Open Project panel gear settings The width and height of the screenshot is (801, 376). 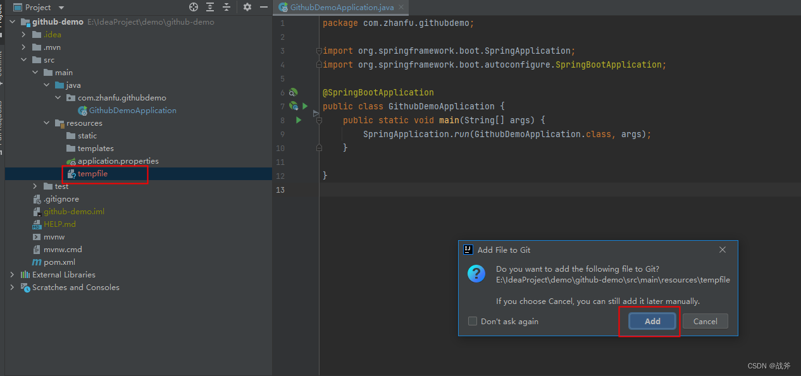pyautogui.click(x=247, y=7)
